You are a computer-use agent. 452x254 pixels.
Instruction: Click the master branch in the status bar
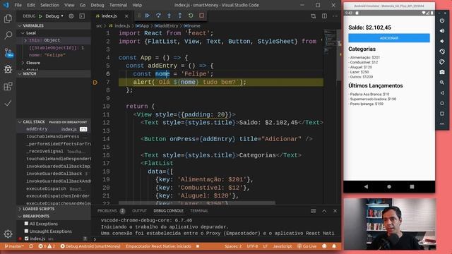click(14, 246)
